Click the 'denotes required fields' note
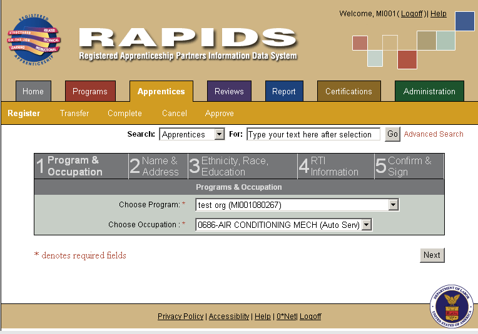 (x=84, y=255)
